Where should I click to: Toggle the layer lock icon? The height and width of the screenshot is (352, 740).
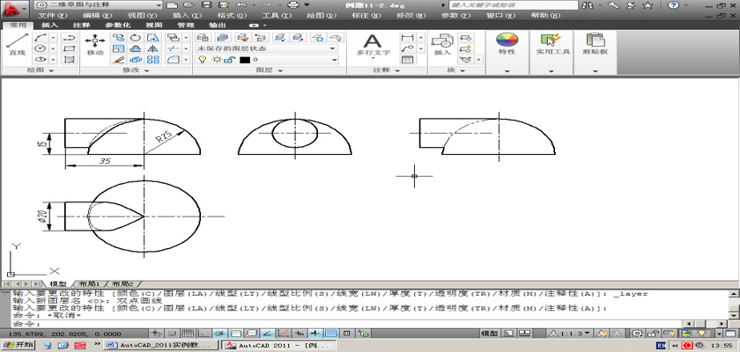pos(228,60)
